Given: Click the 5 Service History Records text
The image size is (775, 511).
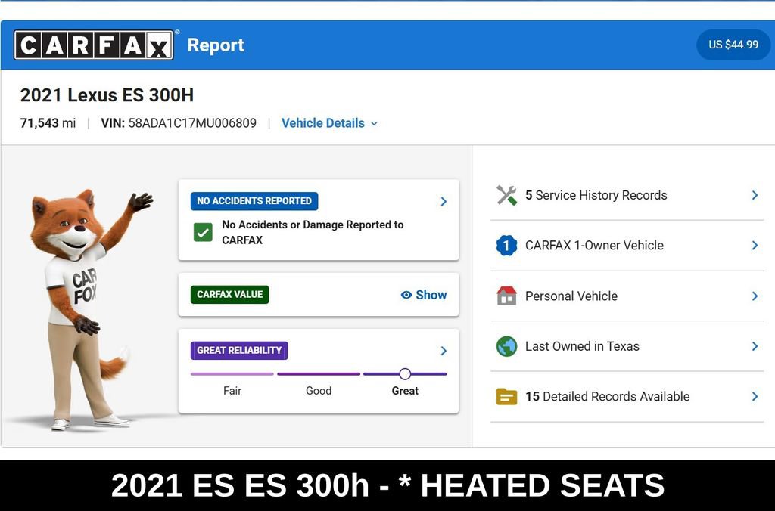Looking at the screenshot, I should 596,195.
